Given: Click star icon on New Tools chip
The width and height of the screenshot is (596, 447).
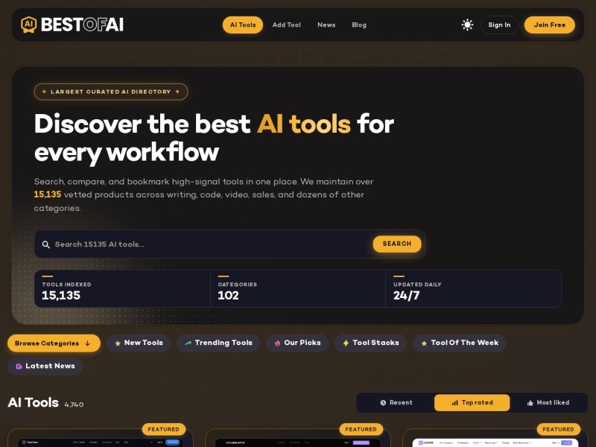Looking at the screenshot, I should pos(118,343).
